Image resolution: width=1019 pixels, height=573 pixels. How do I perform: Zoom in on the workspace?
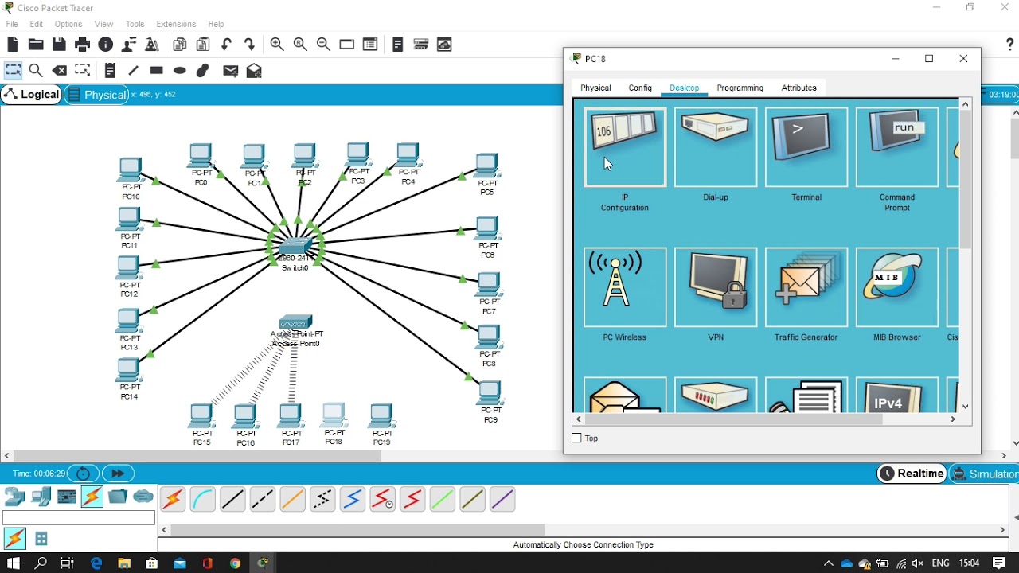point(277,45)
